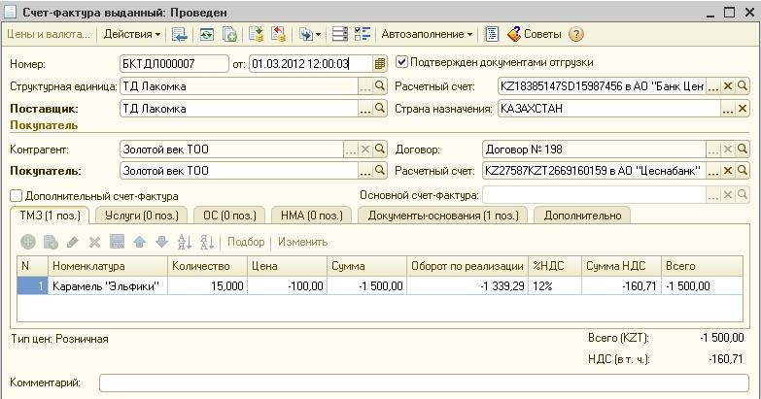Open Советы tips in the toolbar
761x399 pixels.
[x=535, y=34]
